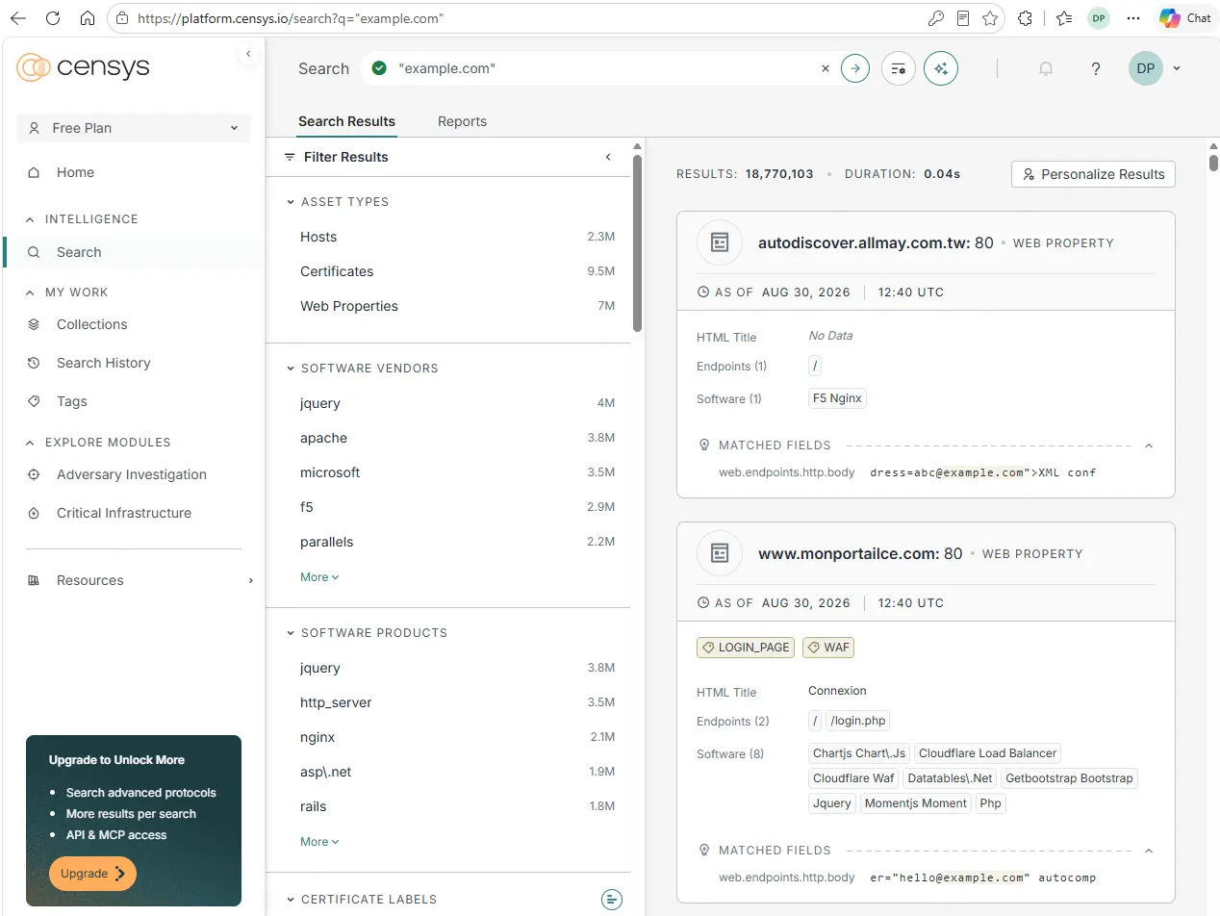The height and width of the screenshot is (916, 1220).
Task: Collapse the EXPLORE MODULES section
Action: tap(29, 443)
